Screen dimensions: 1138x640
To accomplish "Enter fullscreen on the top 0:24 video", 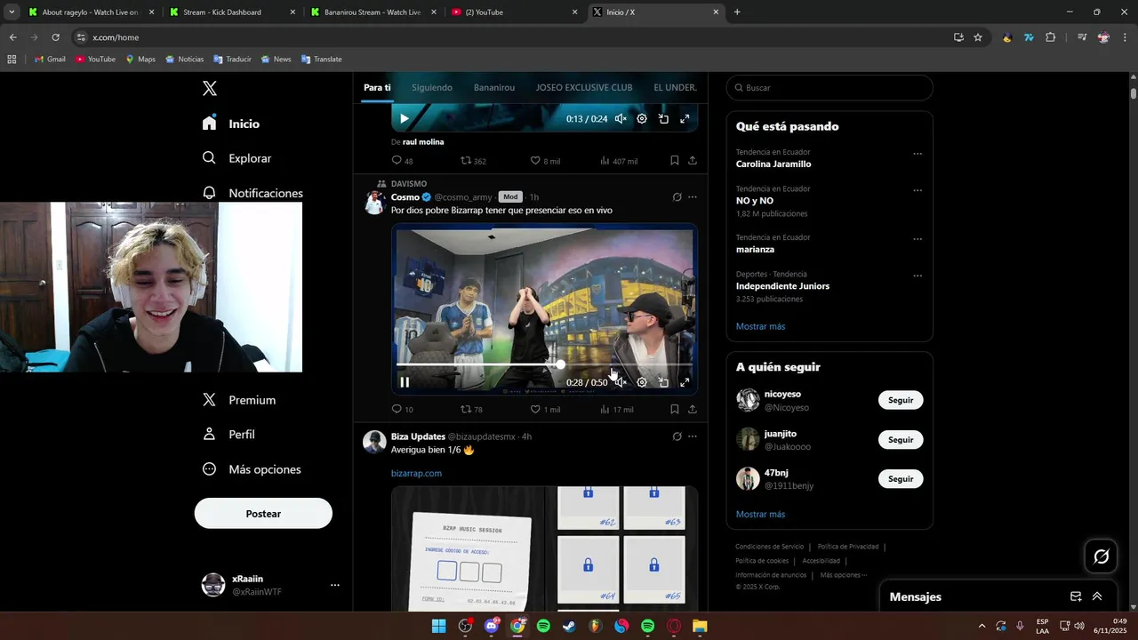I will (x=685, y=118).
